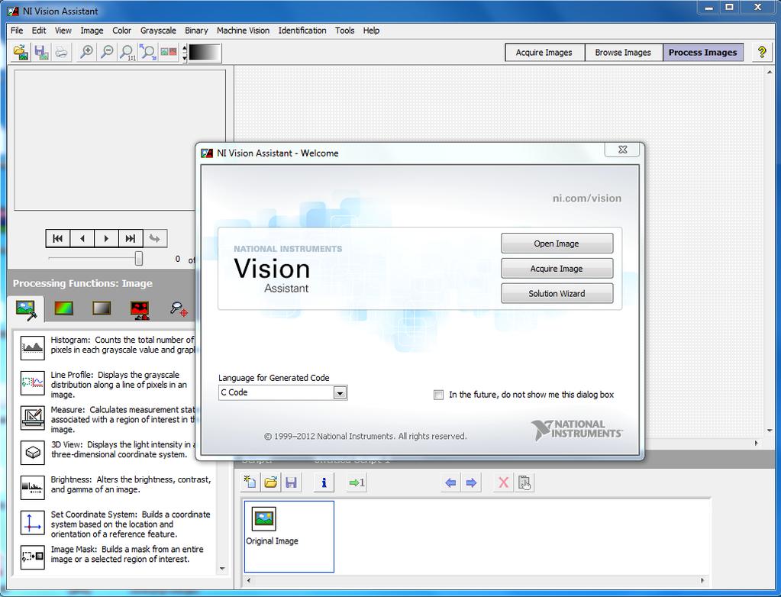Jump to last image

(x=131, y=238)
